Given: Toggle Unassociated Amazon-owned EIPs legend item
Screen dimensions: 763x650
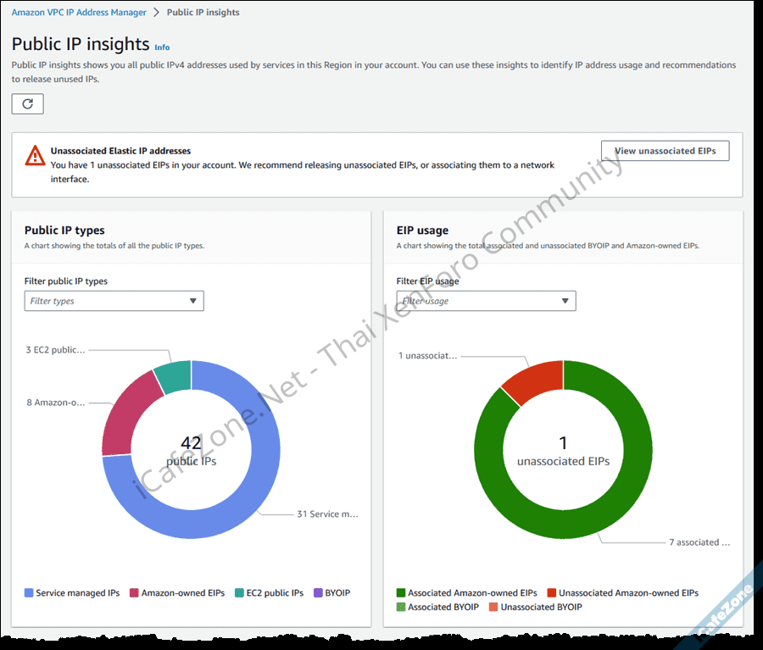Looking at the screenshot, I should tap(552, 593).
